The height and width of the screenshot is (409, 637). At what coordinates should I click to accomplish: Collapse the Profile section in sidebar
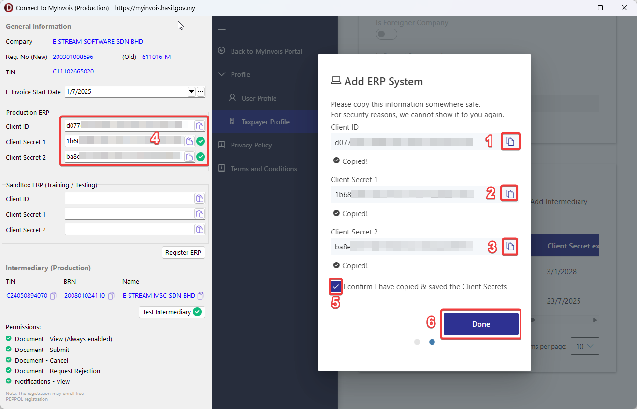[x=222, y=74]
